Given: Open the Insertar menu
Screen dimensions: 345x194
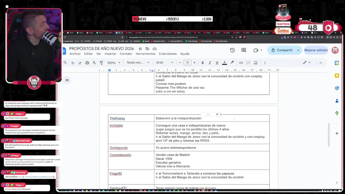Looking at the screenshot, I should click(111, 54).
